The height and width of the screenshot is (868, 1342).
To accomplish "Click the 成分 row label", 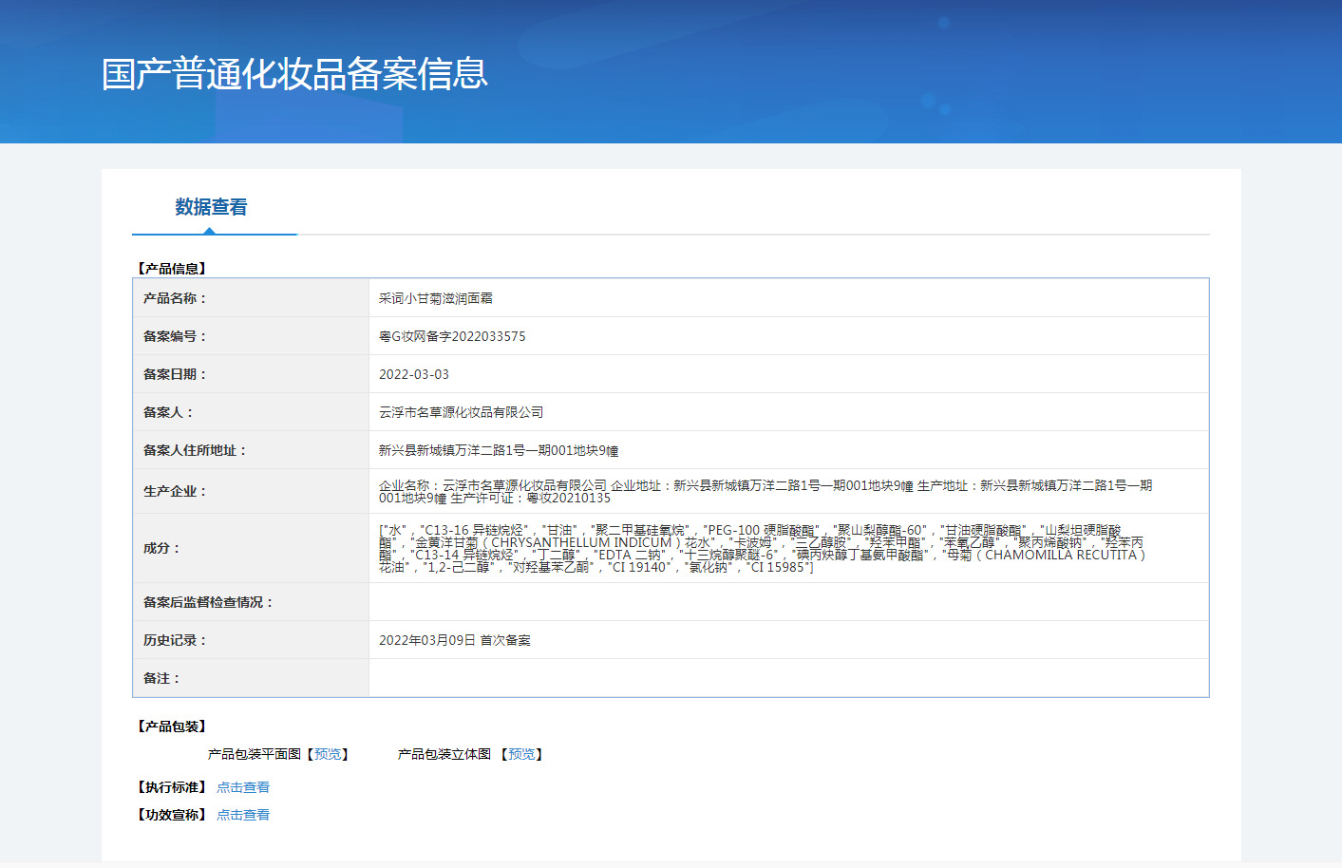I will [161, 548].
